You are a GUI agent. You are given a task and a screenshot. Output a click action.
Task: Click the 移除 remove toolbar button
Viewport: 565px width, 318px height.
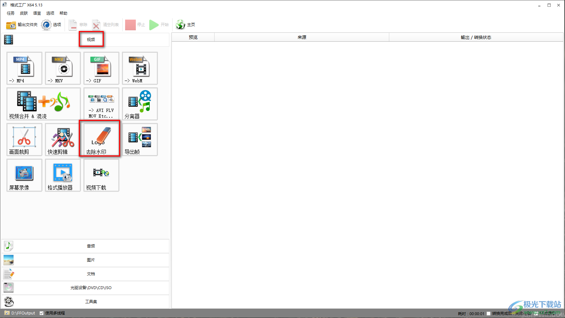point(78,25)
